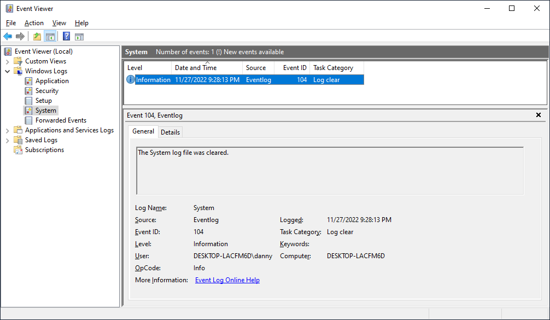Click the Windows Logs folder icon

[18, 71]
